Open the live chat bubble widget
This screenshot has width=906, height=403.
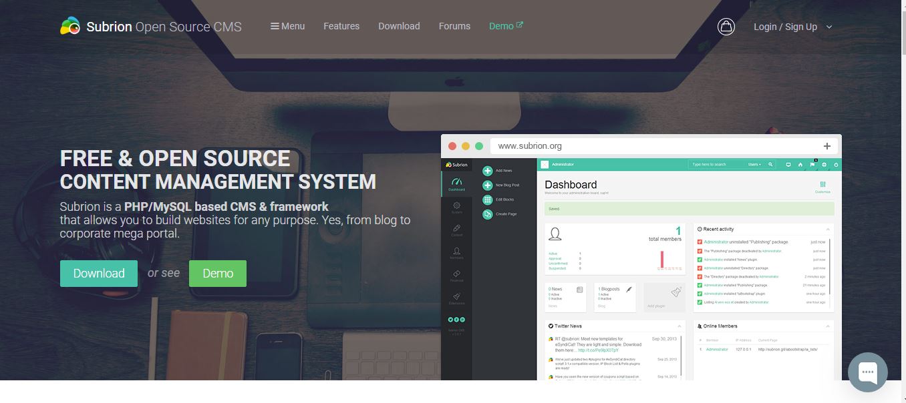[868, 372]
